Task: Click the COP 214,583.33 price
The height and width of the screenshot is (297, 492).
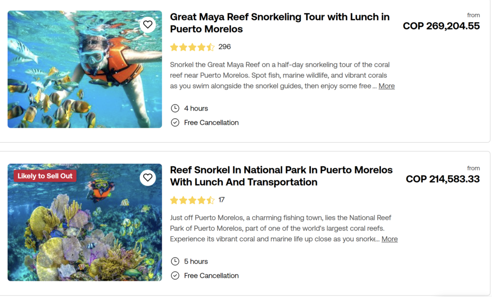Action: tap(443, 179)
